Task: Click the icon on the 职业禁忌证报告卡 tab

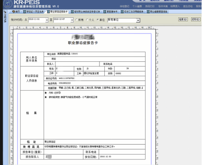Action: click(48, 12)
